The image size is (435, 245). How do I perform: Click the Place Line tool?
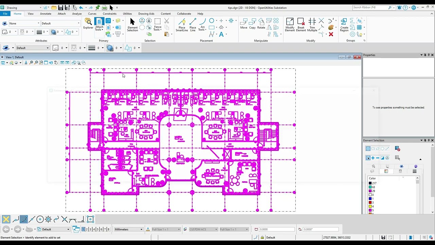[193, 24]
